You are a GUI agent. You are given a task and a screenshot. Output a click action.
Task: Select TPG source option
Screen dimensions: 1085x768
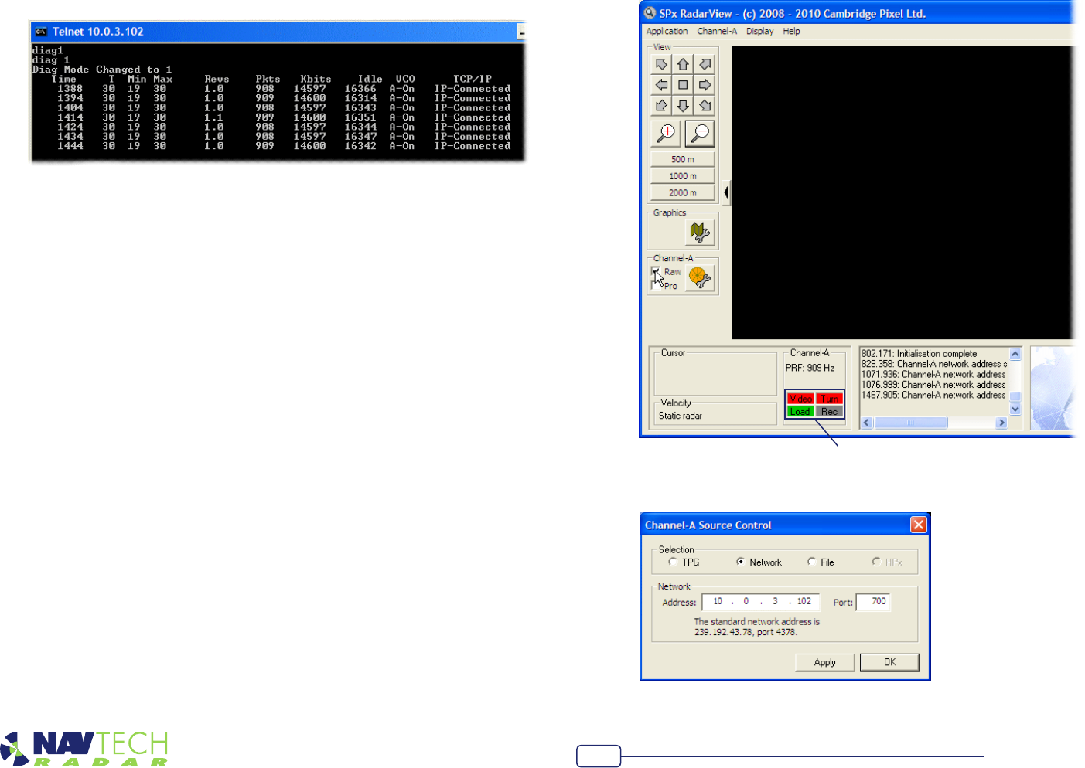673,562
